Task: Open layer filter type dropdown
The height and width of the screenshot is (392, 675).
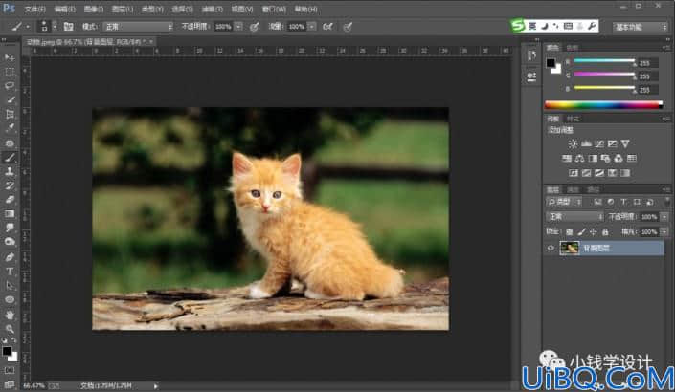Action: 564,202
